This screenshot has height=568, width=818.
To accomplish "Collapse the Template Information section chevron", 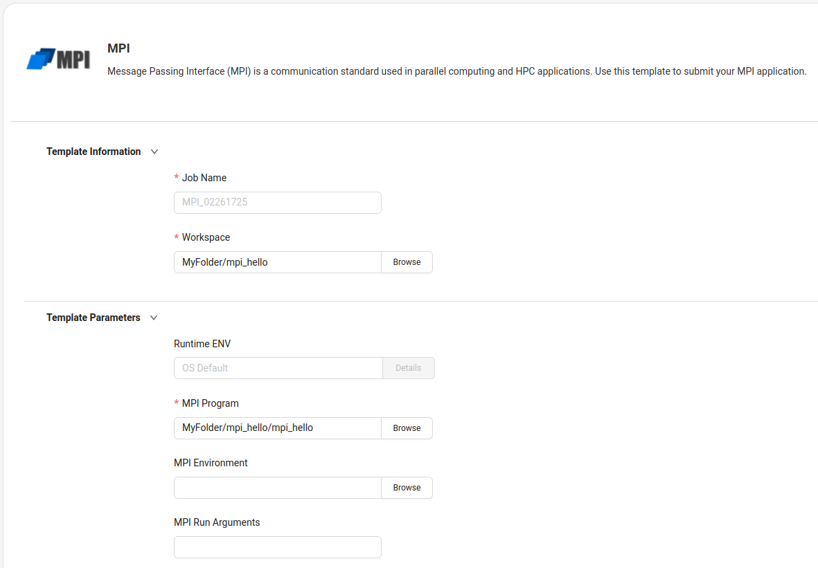I will pos(154,152).
